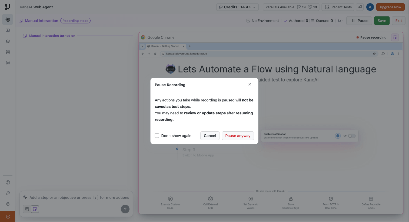
Task: Open the Chrome profile icon
Action: click(393, 54)
